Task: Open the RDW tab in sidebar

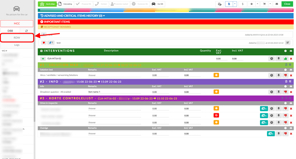Action: [x=17, y=38]
